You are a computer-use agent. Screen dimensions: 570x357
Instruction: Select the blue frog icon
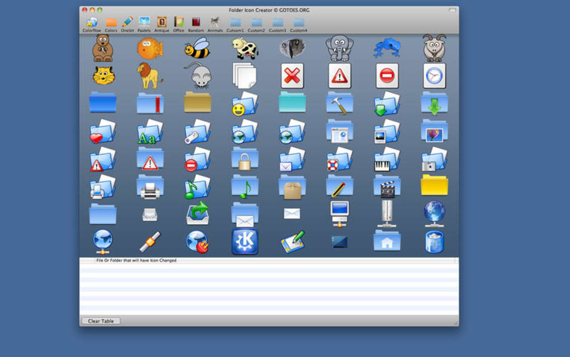click(387, 48)
